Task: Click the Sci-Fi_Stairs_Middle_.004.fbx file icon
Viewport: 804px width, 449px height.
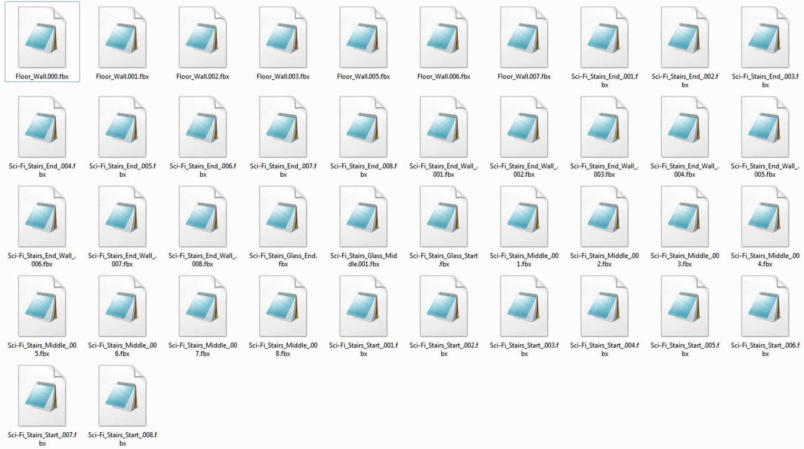Action: tap(765, 217)
